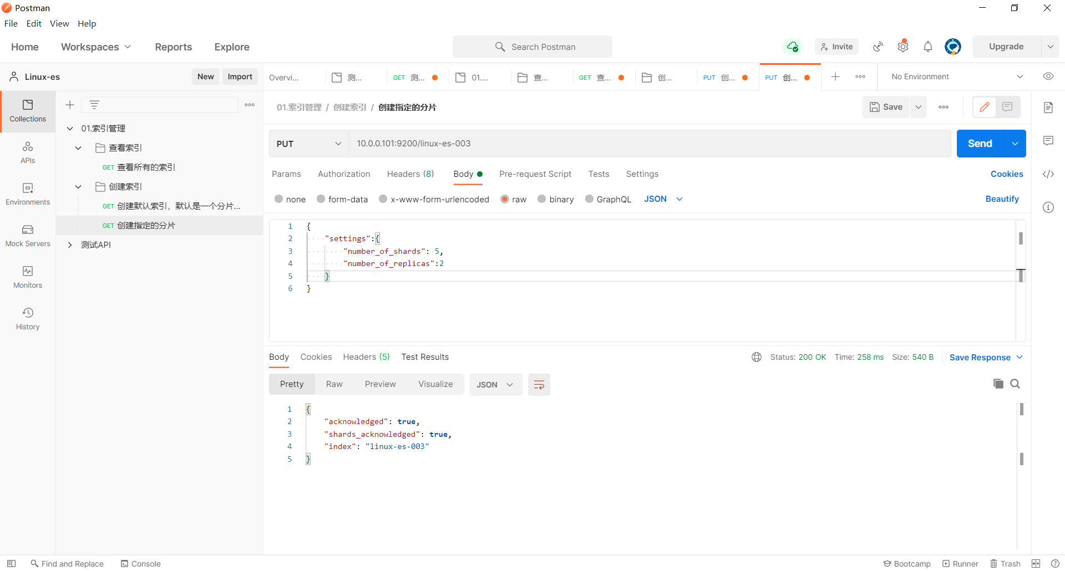Switch to the Params tab
The width and height of the screenshot is (1065, 571).
(x=286, y=174)
